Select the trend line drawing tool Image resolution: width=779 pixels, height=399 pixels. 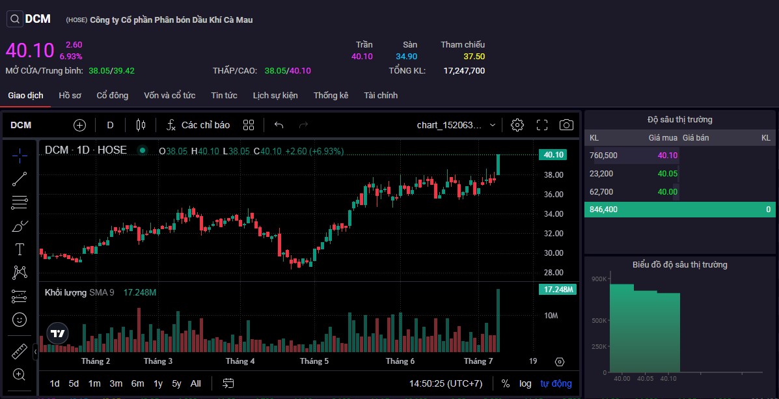(20, 179)
